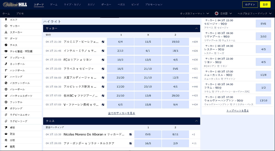Image resolution: width=275 pixels, height=151 pixels.
Task: Open virtual sports via its icon
Action: pyautogui.click(x=6, y=96)
